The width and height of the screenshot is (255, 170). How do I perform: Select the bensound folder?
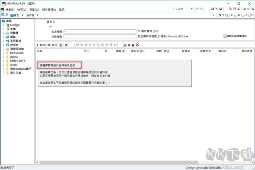[17, 53]
